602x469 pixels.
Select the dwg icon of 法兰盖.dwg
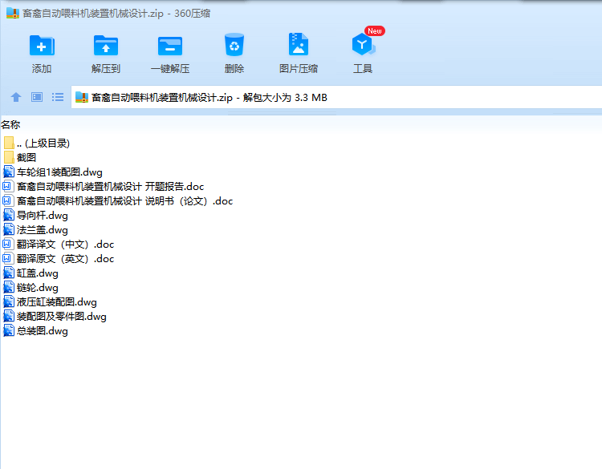9,230
